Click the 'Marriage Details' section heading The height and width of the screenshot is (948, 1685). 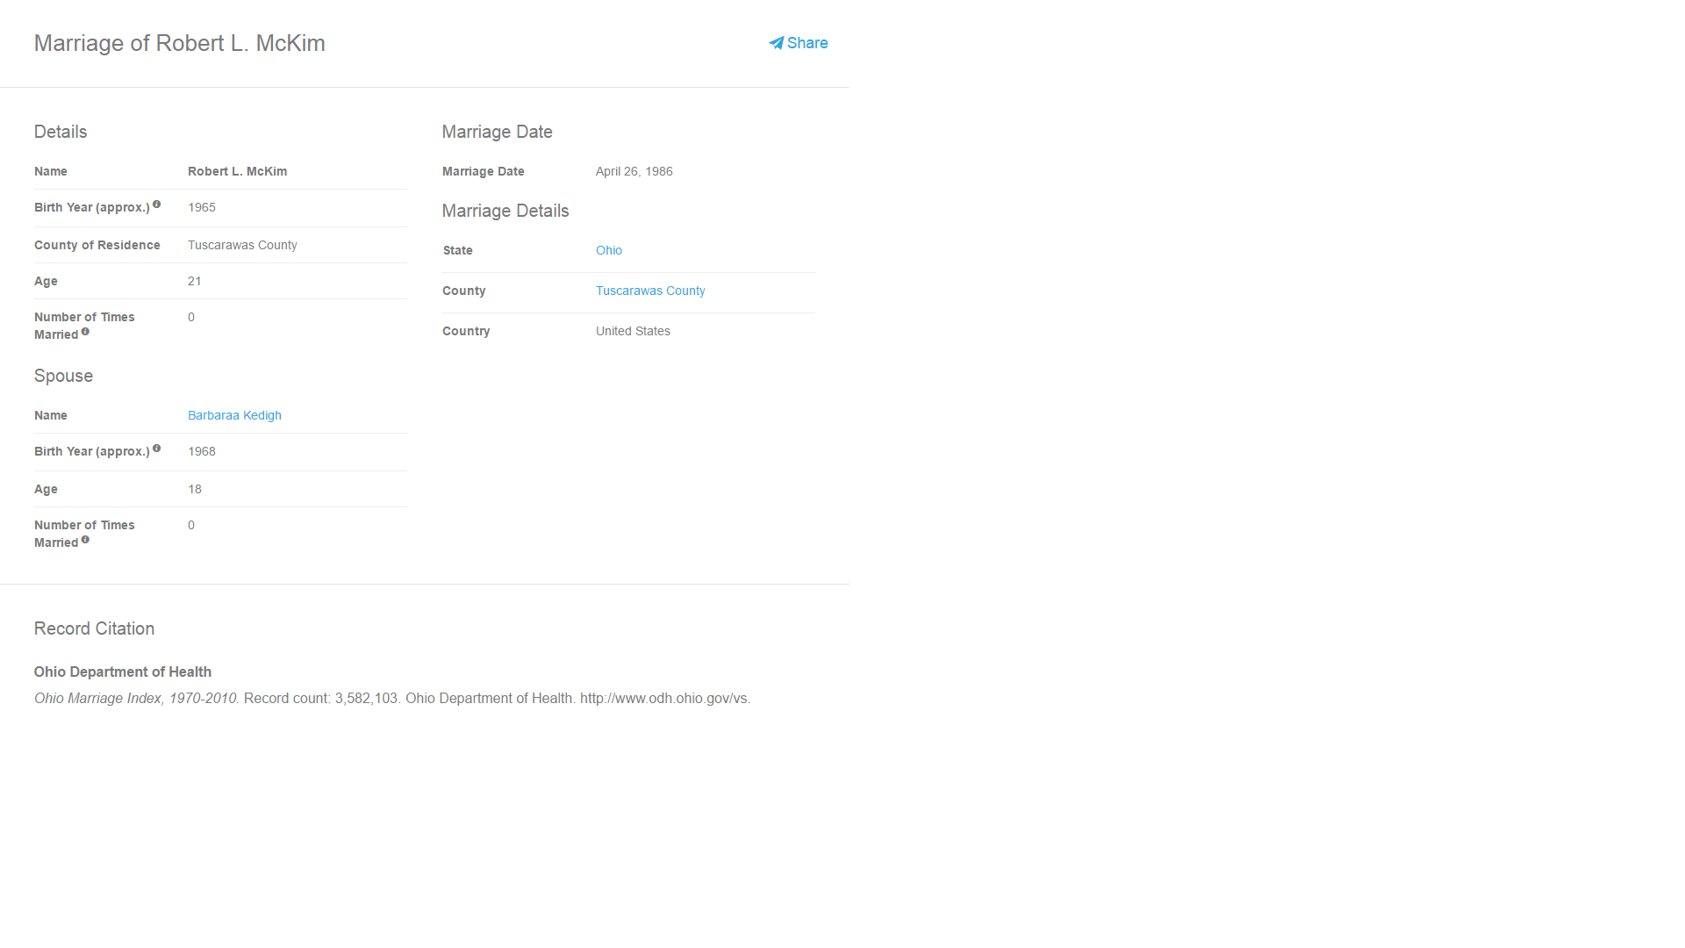pyautogui.click(x=505, y=211)
